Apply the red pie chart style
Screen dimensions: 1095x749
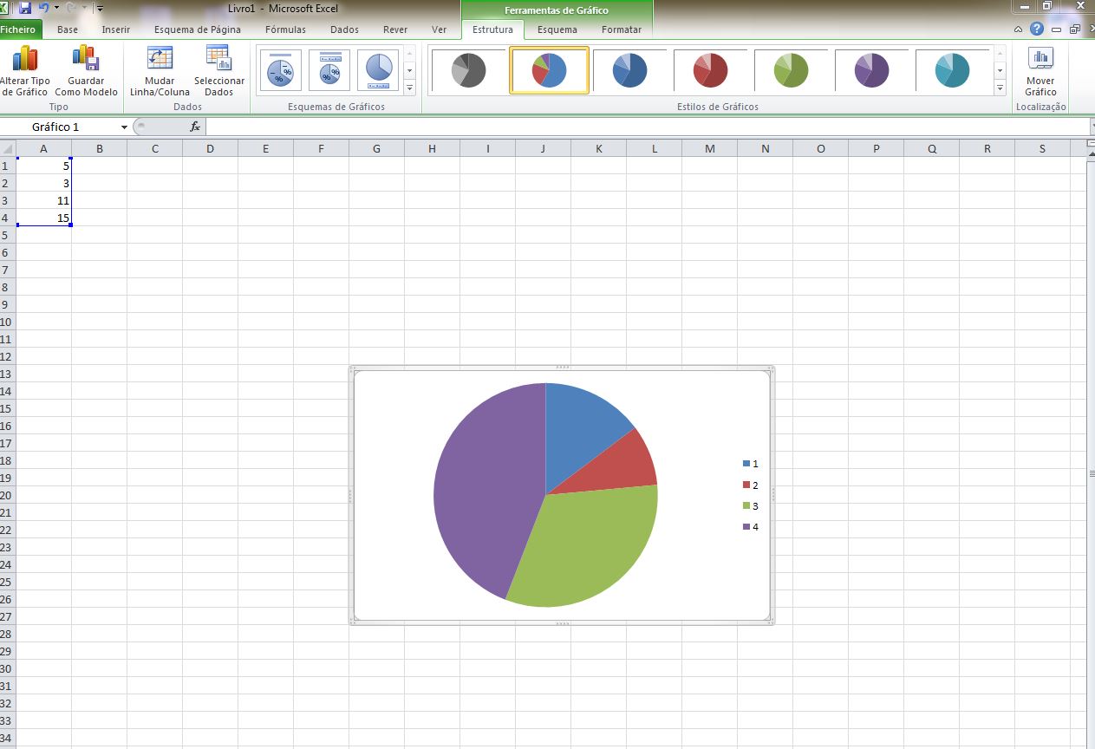[x=711, y=70]
